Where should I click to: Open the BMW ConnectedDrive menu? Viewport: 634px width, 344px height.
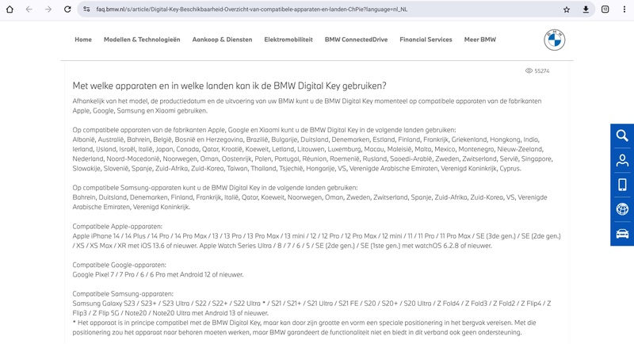[x=356, y=40]
